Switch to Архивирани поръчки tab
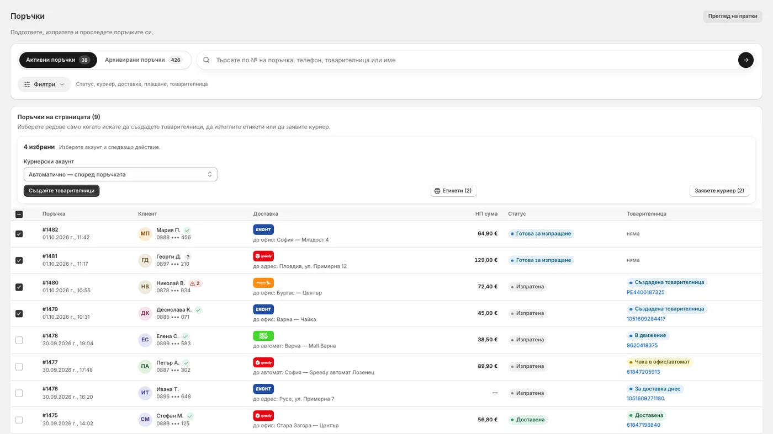773x434 pixels. [144, 60]
